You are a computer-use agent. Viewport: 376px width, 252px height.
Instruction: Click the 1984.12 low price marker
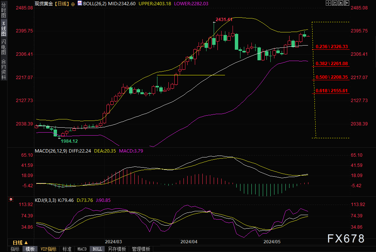(x=69, y=141)
